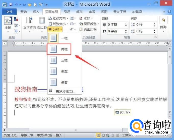The height and width of the screenshot is (140, 174).
Task: Switch to the View (视图) tab
Action: coord(104,12)
